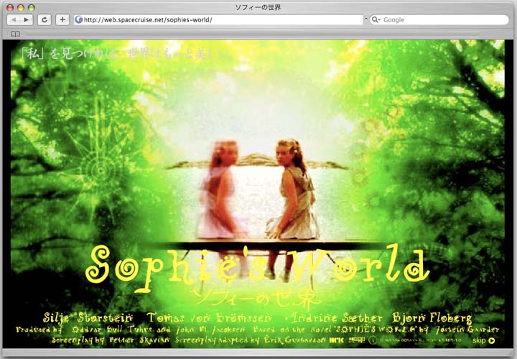Focus the URL address field
The width and height of the screenshot is (517, 359).
point(215,19)
